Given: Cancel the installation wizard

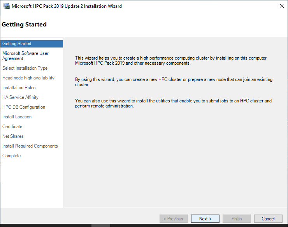Looking at the screenshot, I should pyautogui.click(x=268, y=219).
